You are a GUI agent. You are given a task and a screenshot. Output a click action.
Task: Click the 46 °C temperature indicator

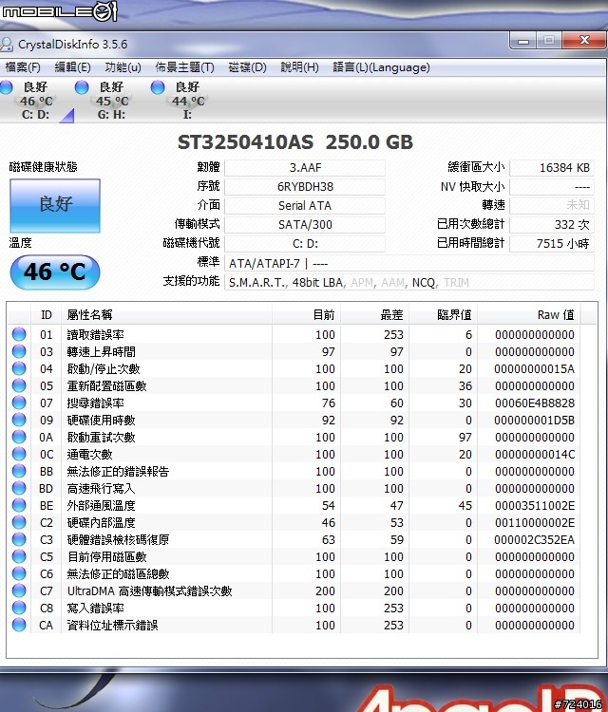coord(54,272)
